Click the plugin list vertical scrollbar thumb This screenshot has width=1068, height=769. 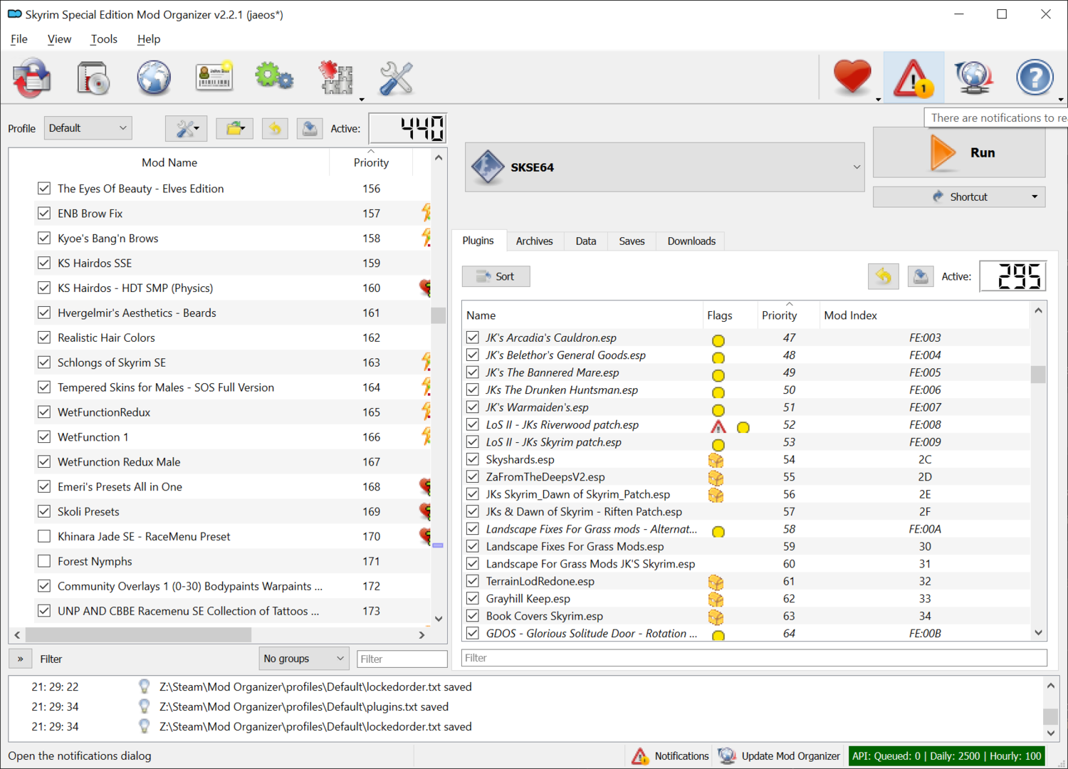(x=1039, y=374)
